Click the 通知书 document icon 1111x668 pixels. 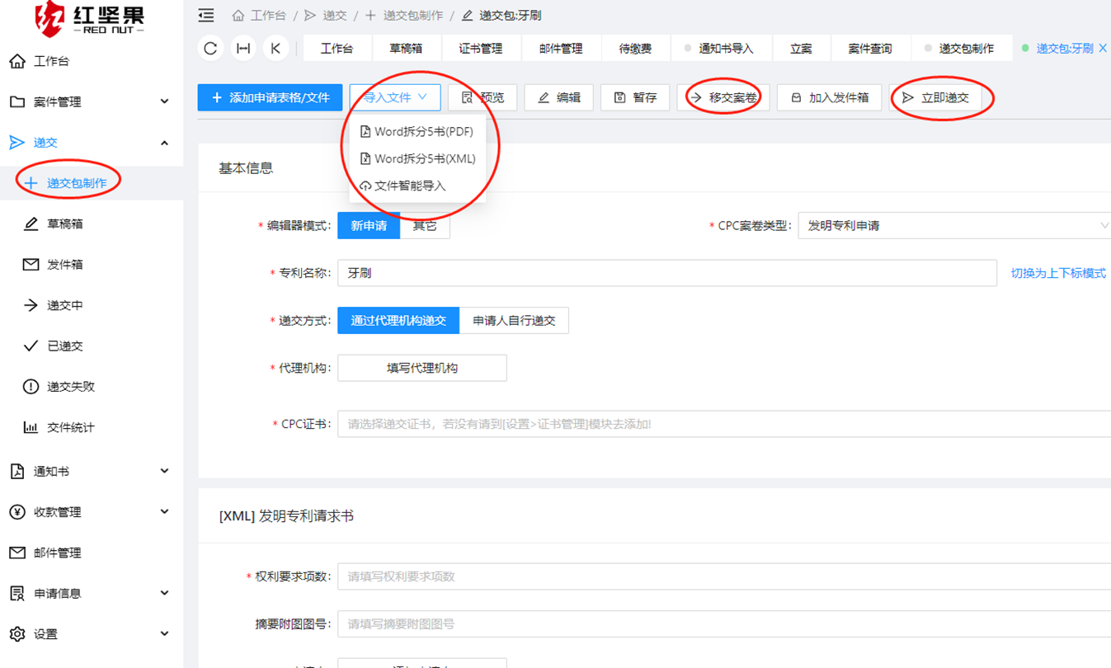17,471
